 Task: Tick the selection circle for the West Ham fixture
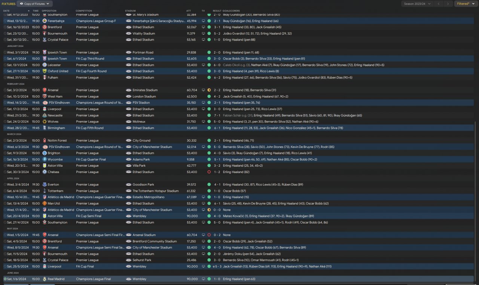pos(5,96)
